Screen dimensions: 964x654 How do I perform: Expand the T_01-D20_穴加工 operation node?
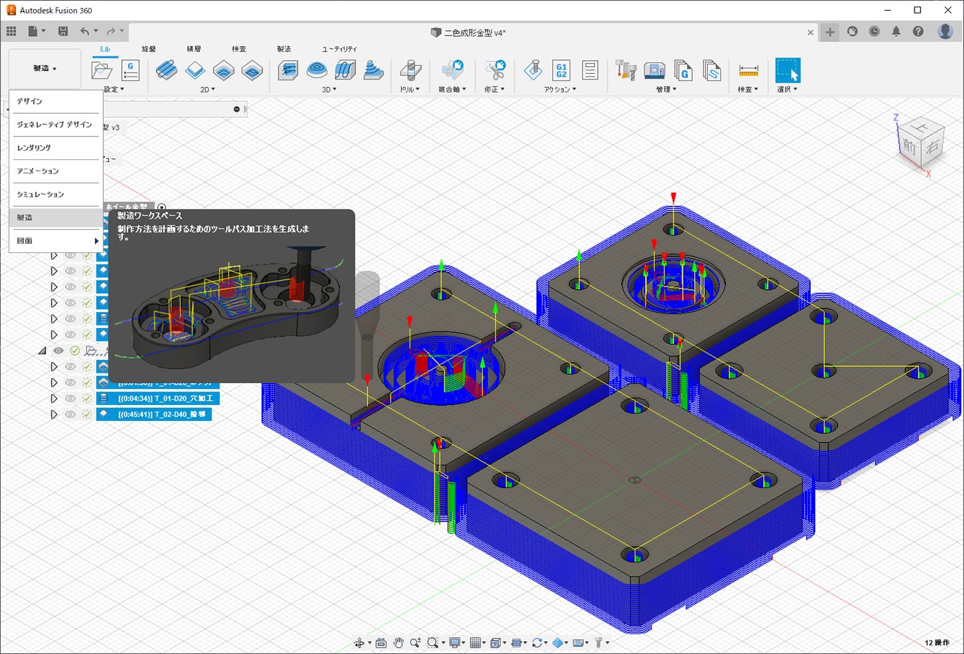pyautogui.click(x=54, y=398)
